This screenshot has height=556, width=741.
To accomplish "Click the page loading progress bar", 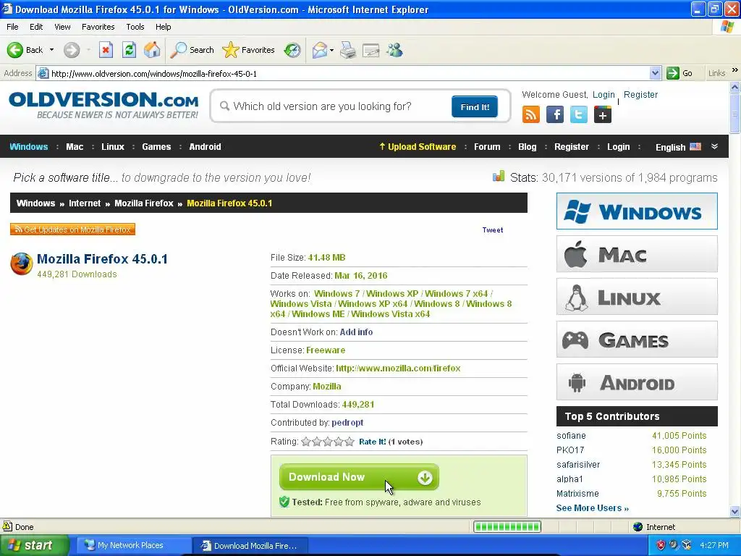I will 507,526.
